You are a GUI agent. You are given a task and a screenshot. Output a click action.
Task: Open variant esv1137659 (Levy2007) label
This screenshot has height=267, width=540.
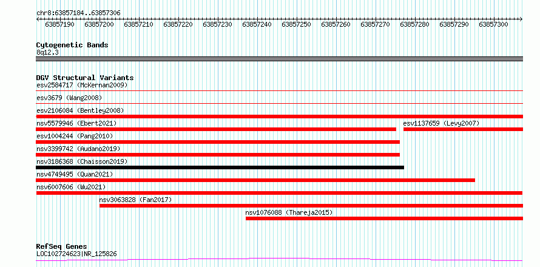pyautogui.click(x=441, y=123)
